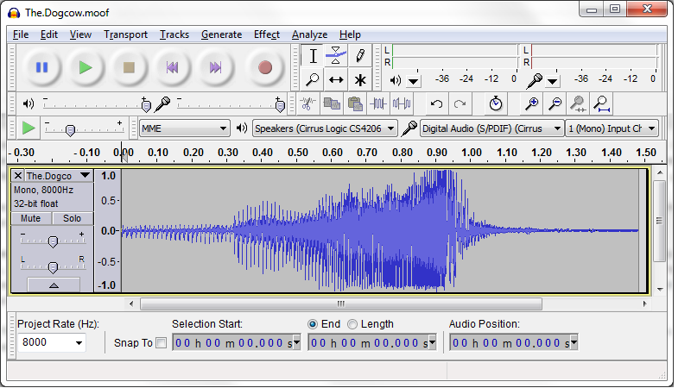The height and width of the screenshot is (388, 691).
Task: Stop playback with the Stop button
Action: (129, 67)
